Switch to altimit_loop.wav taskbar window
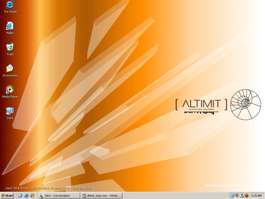The width and height of the screenshot is (265, 199). [101, 196]
